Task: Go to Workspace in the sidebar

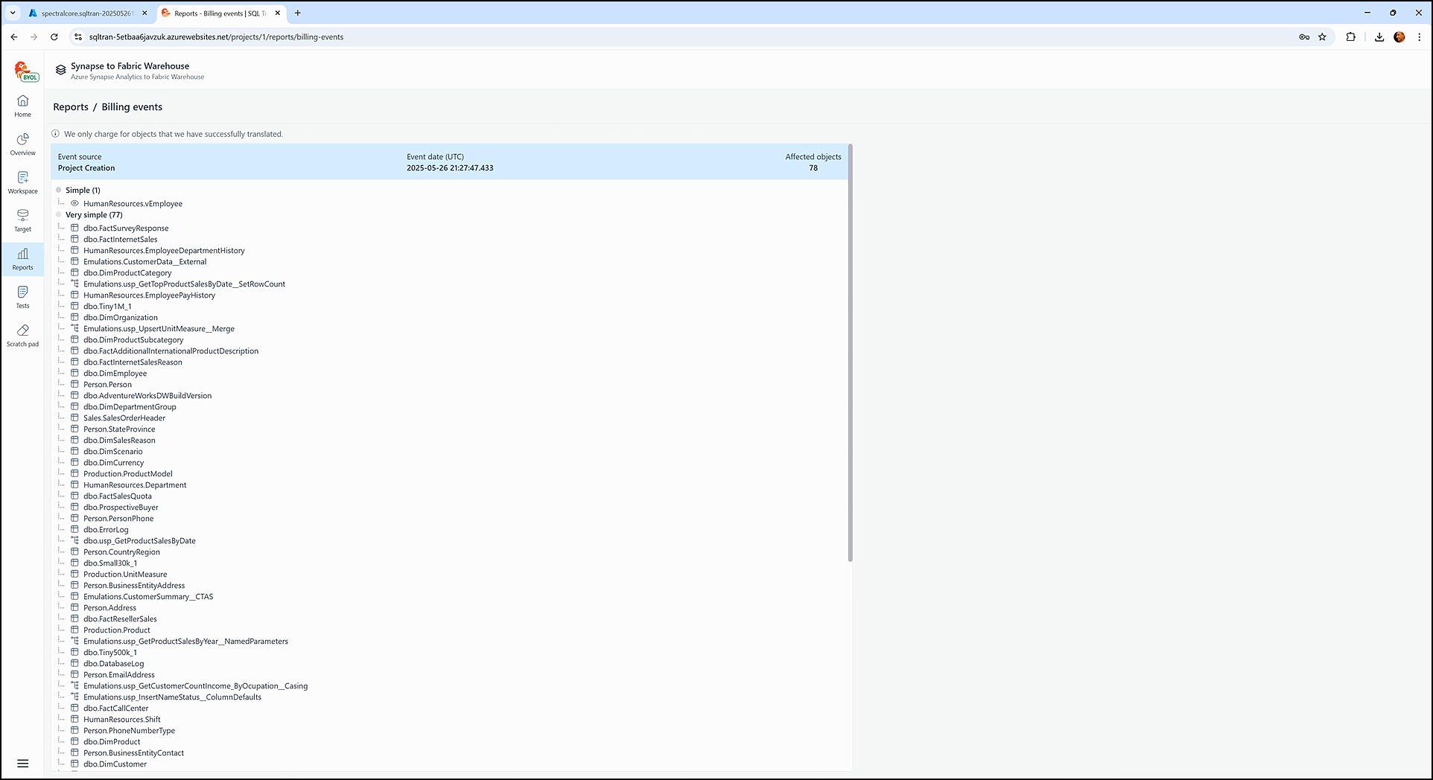Action: [22, 182]
